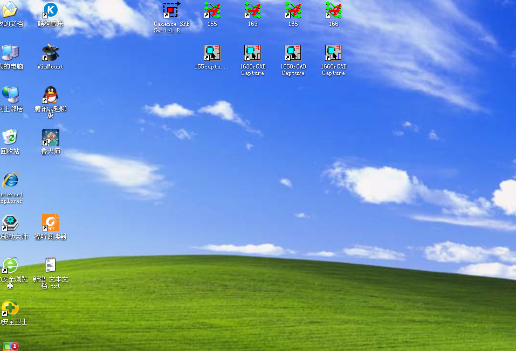The width and height of the screenshot is (516, 351).
Task: Launch the 安全浏览器 shortcut
Action: pyautogui.click(x=10, y=265)
